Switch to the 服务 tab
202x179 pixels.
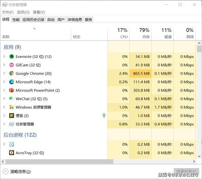(x=89, y=20)
